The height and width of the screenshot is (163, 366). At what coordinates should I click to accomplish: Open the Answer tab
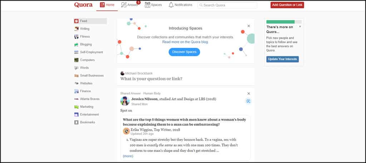click(129, 5)
